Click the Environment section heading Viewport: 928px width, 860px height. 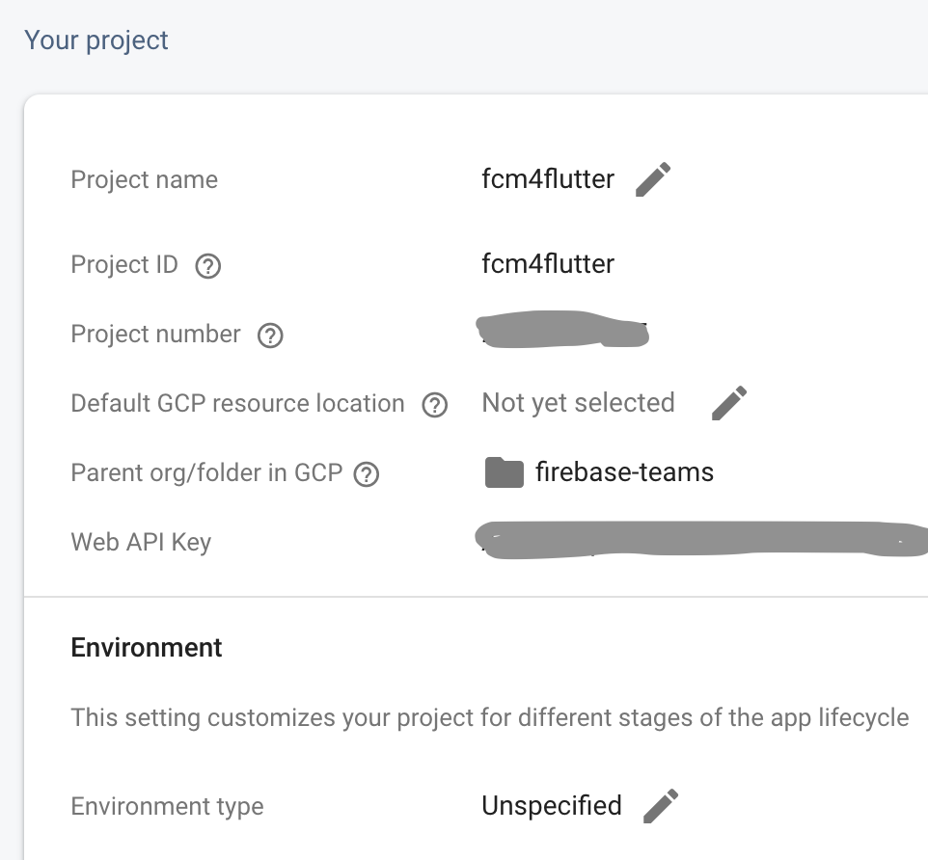146,647
